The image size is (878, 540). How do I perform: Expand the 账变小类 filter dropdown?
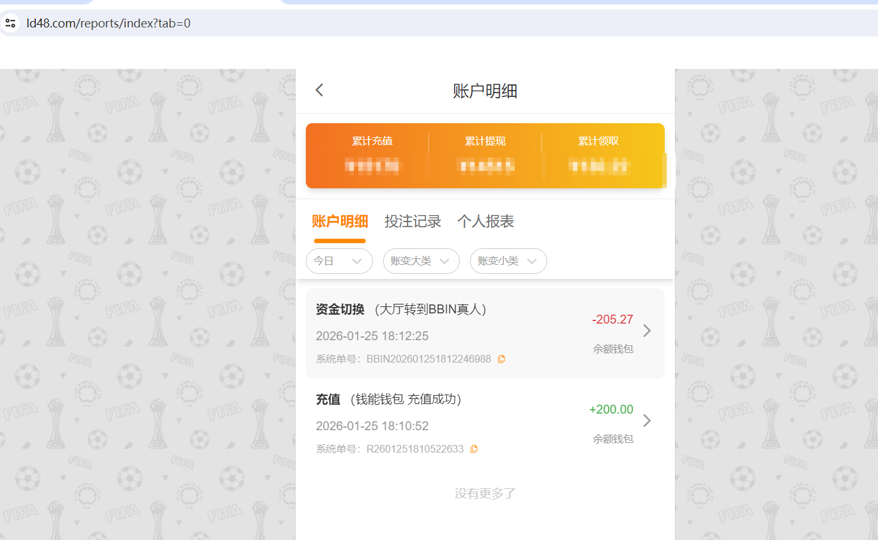point(508,261)
